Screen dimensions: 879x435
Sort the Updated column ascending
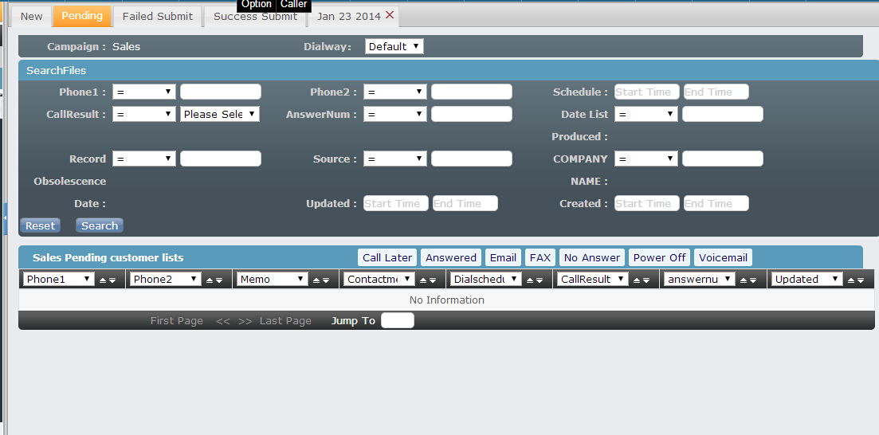850,280
